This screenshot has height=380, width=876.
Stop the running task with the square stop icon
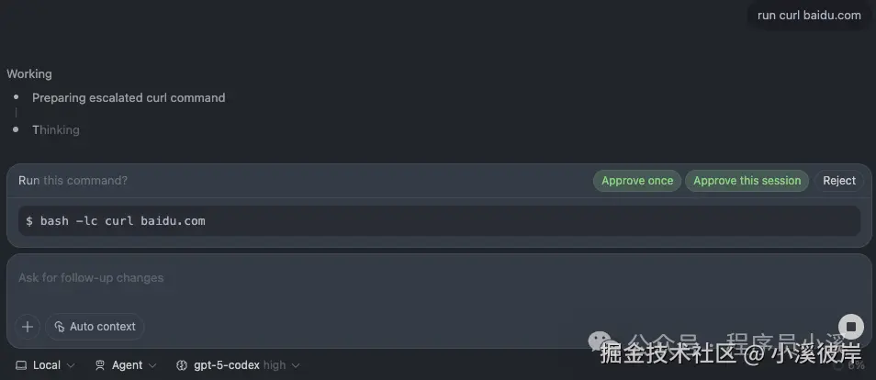851,327
